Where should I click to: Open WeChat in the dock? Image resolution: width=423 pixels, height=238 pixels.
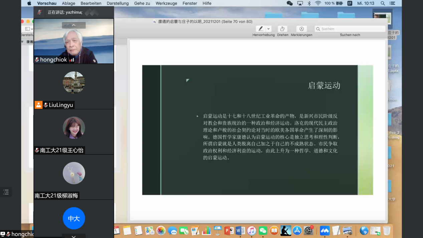coord(263,231)
